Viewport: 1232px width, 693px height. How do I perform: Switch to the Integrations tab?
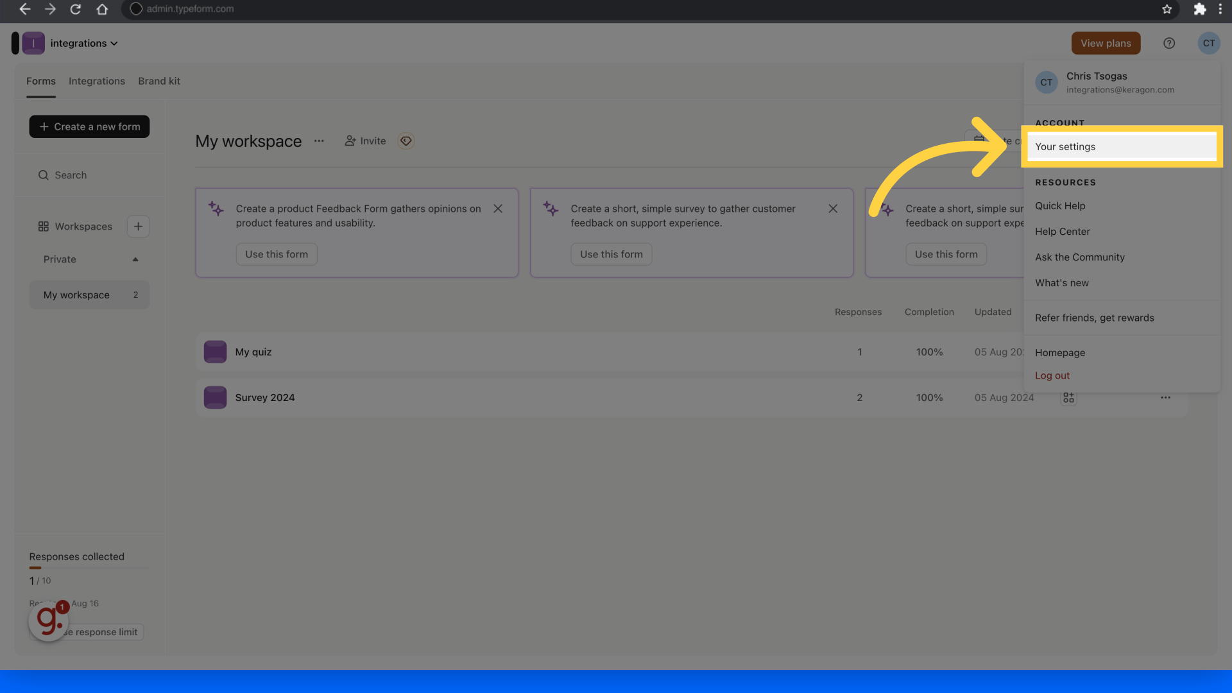click(x=97, y=81)
